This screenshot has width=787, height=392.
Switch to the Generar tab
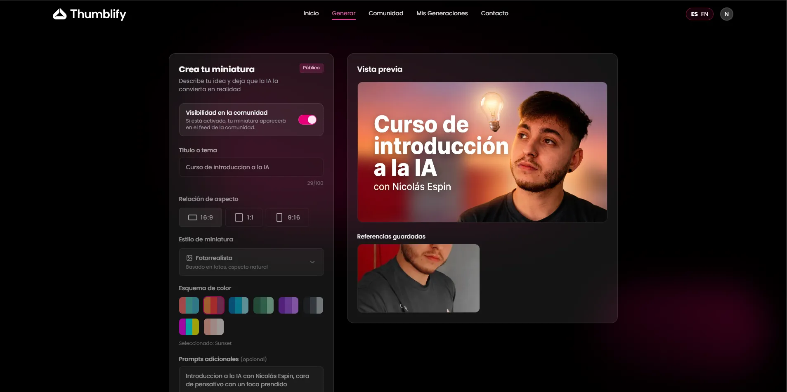(x=343, y=13)
